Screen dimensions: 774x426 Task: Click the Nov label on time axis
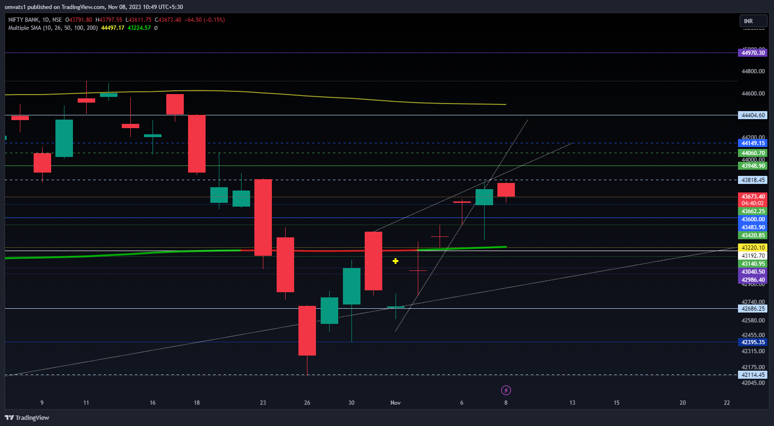396,403
